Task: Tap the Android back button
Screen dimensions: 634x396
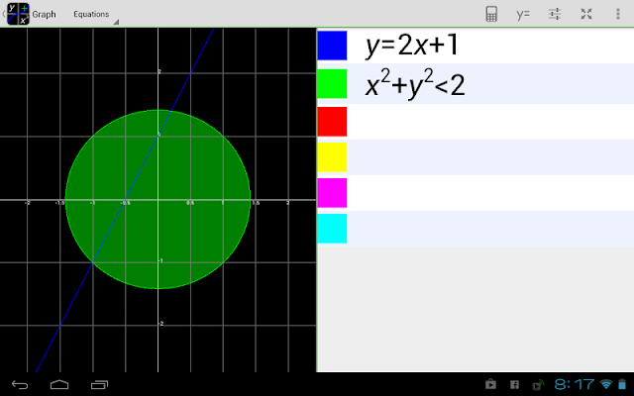Action: pos(20,384)
